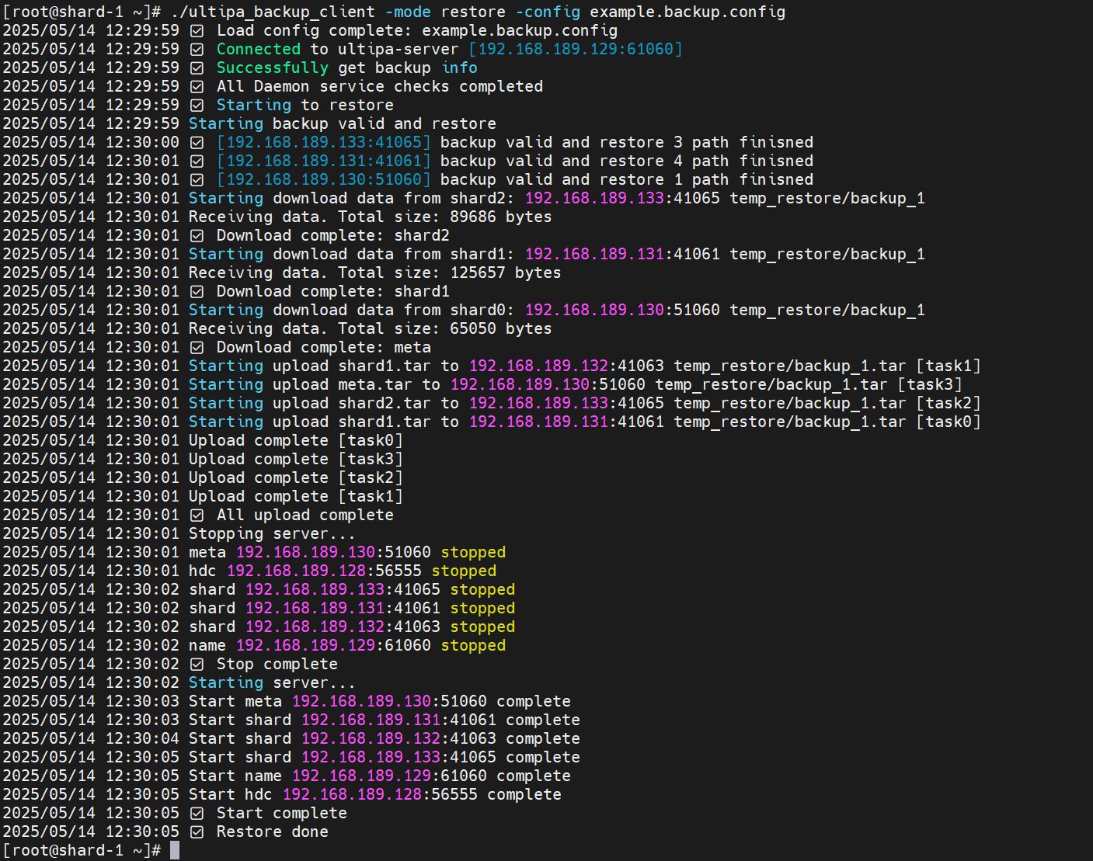
Task: Click the bracketed ultipa-server address 192.168.189.129:61060
Action: (x=576, y=49)
